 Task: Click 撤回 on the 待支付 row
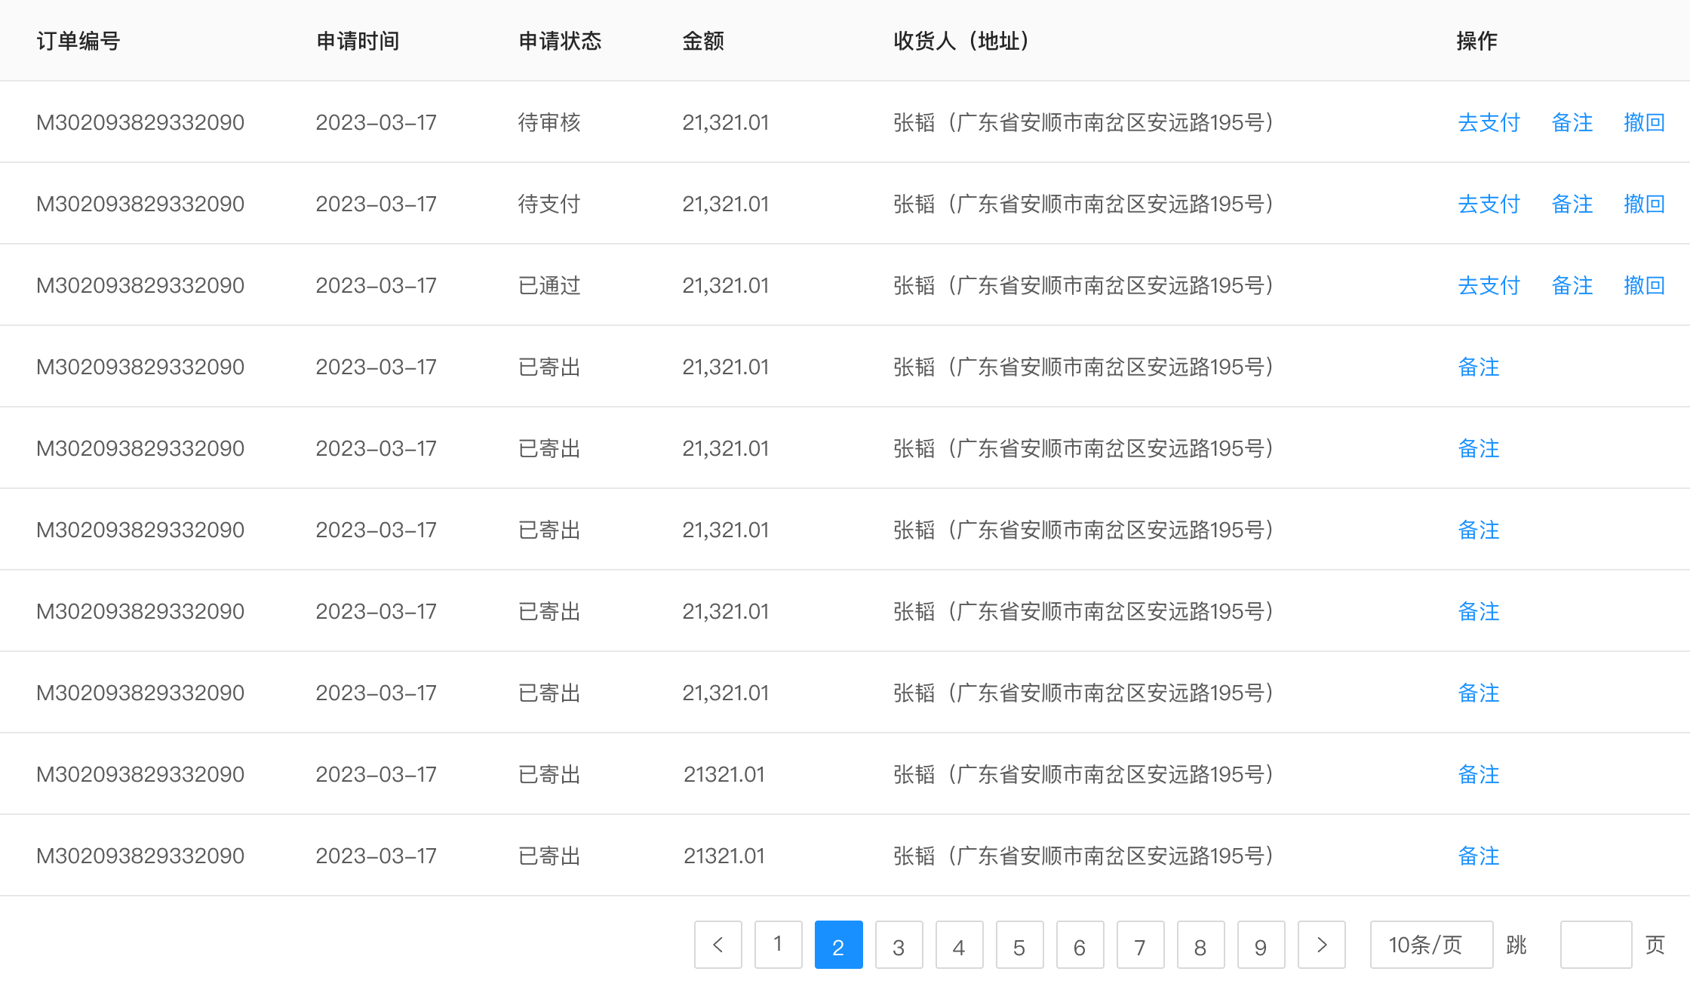pos(1645,203)
